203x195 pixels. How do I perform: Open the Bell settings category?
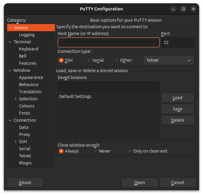23,56
